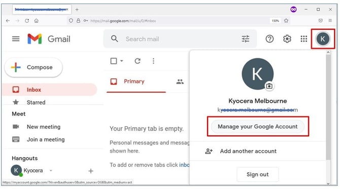The width and height of the screenshot is (340, 189).
Task: Click the Hangouts section heading
Action: [x=25, y=158]
